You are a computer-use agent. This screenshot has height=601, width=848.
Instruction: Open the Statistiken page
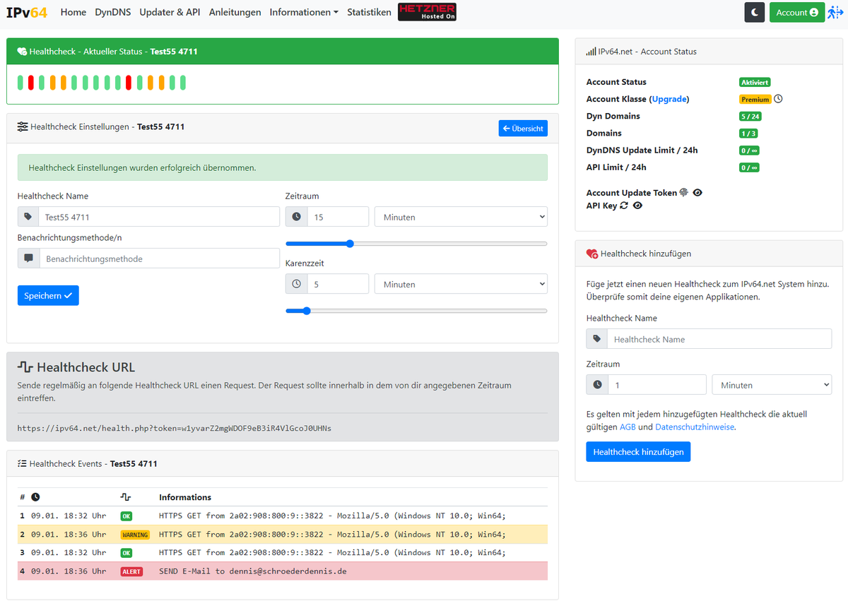pyautogui.click(x=369, y=12)
